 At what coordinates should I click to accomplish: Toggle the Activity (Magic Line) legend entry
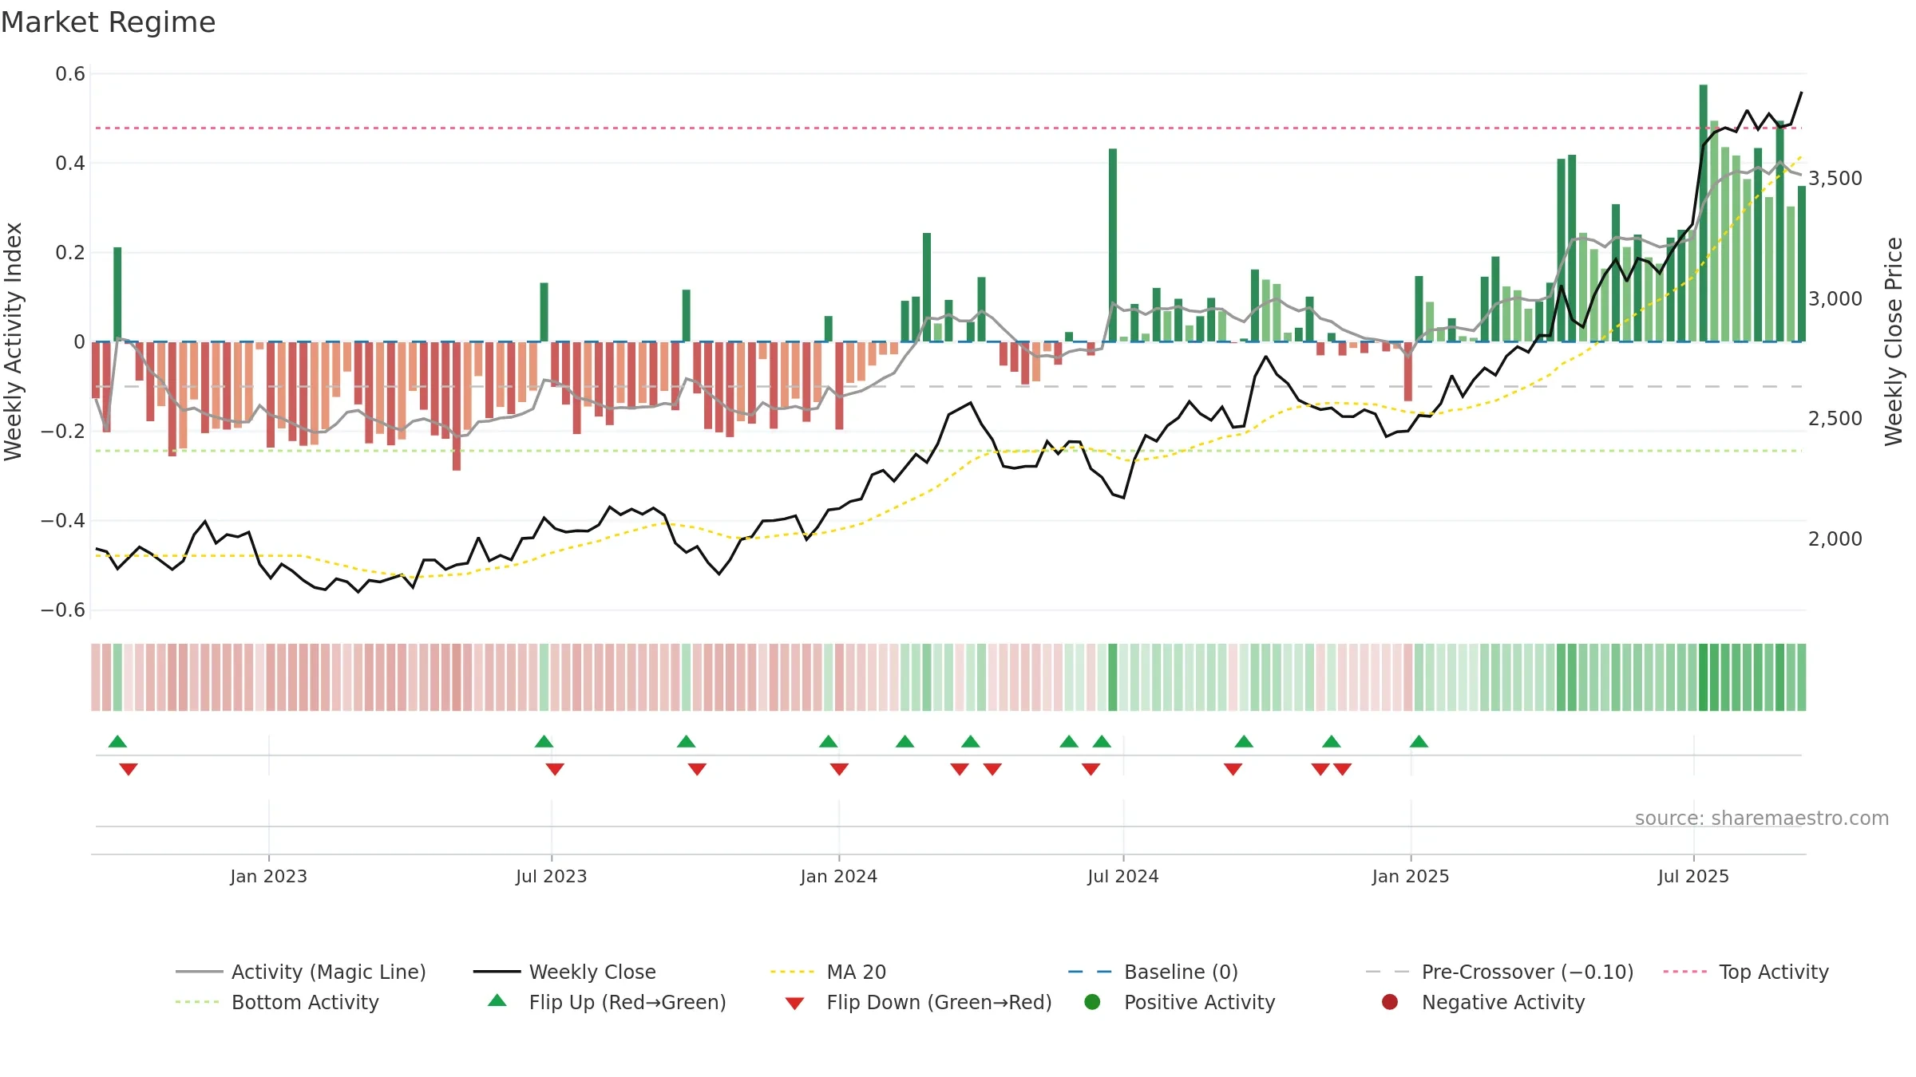[x=301, y=972]
